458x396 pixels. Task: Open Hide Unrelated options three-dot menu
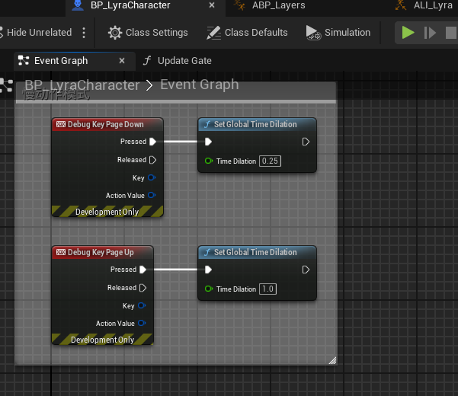pyautogui.click(x=84, y=33)
